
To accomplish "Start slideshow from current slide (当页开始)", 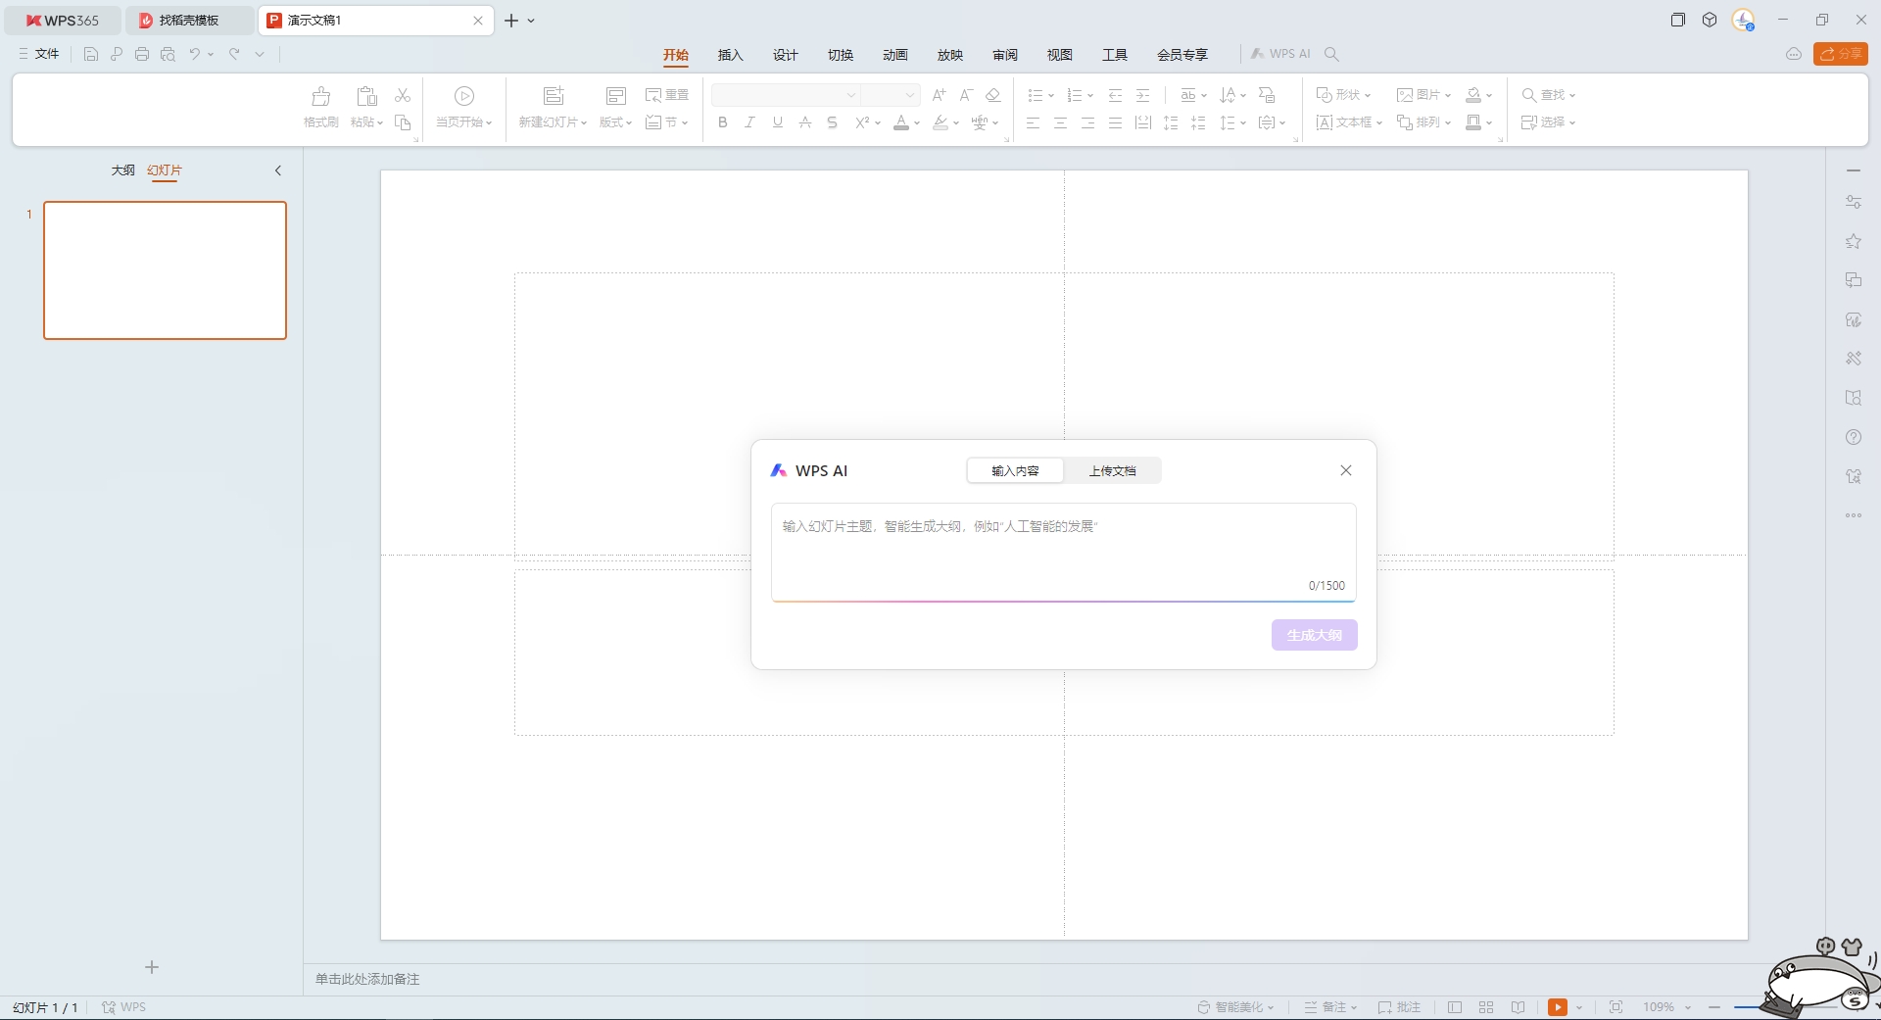I will [x=464, y=108].
